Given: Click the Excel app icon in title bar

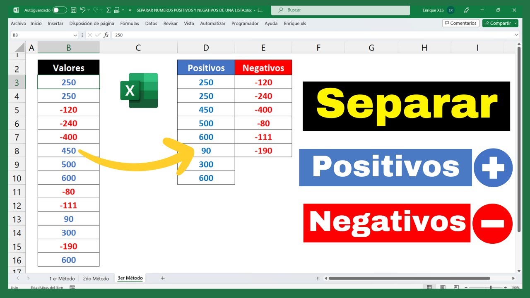Looking at the screenshot, I should 16,10.
